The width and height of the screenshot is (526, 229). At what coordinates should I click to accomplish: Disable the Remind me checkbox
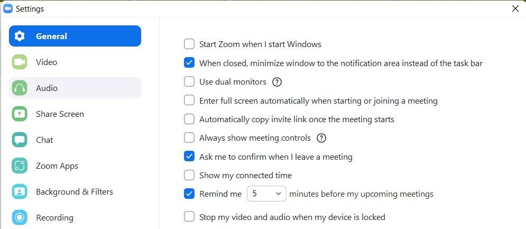pyautogui.click(x=189, y=194)
